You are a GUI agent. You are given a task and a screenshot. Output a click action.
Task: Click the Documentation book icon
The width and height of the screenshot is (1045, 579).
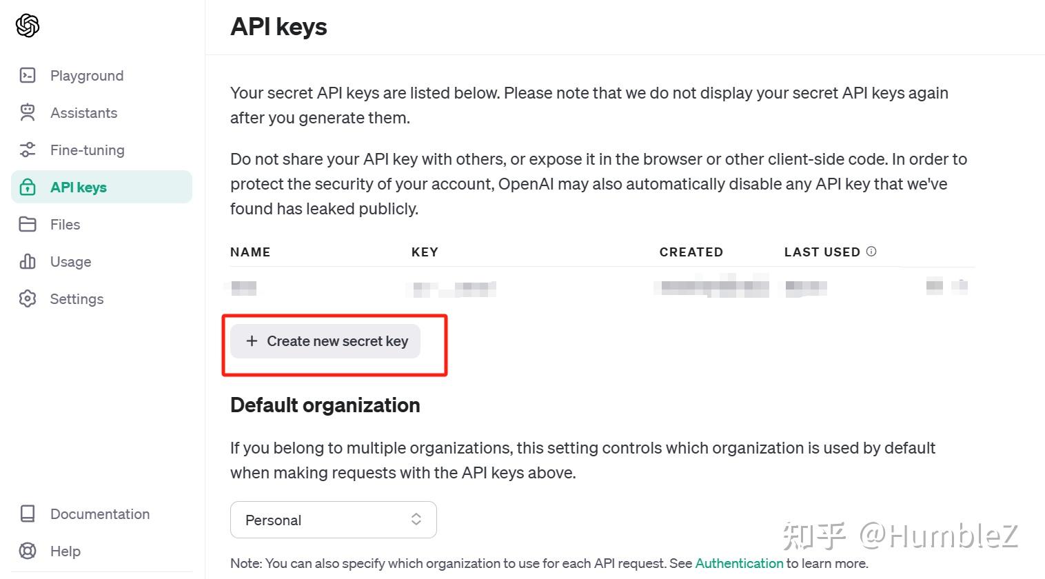(x=28, y=513)
